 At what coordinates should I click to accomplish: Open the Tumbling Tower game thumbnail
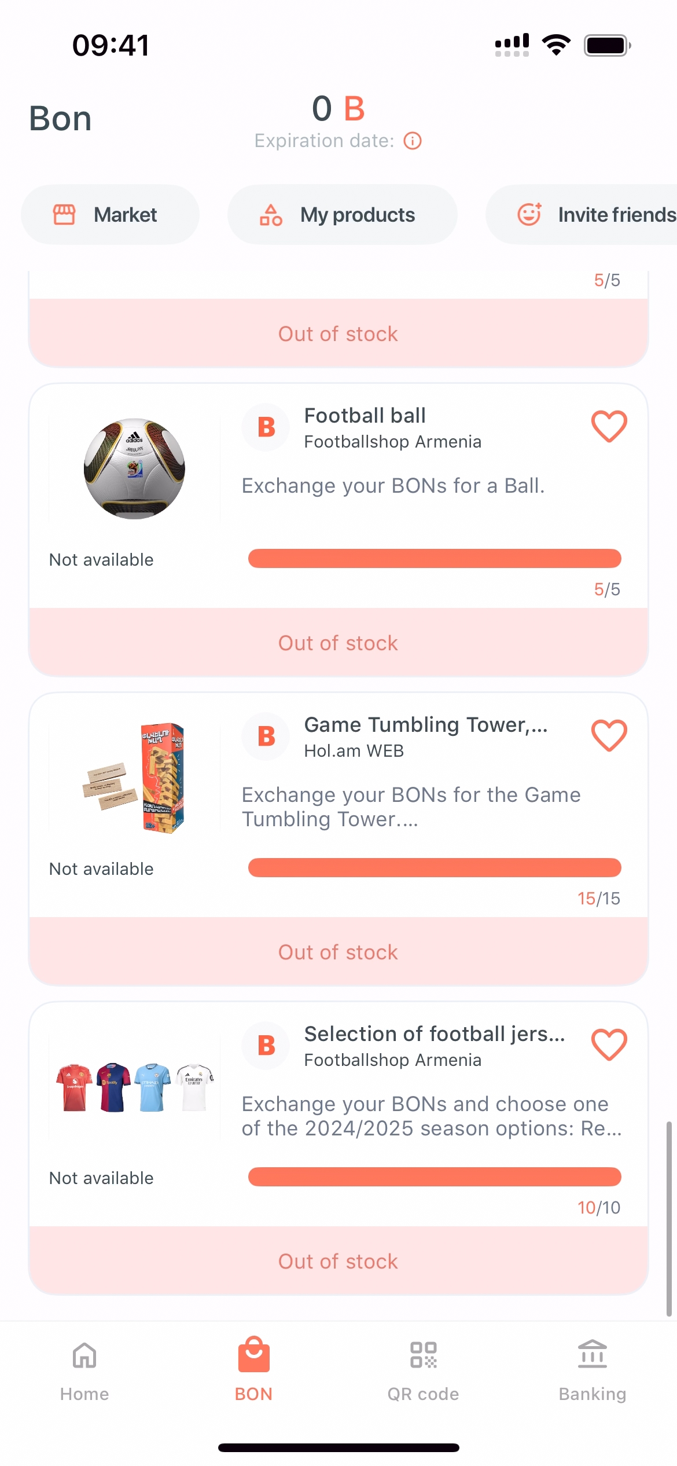134,778
